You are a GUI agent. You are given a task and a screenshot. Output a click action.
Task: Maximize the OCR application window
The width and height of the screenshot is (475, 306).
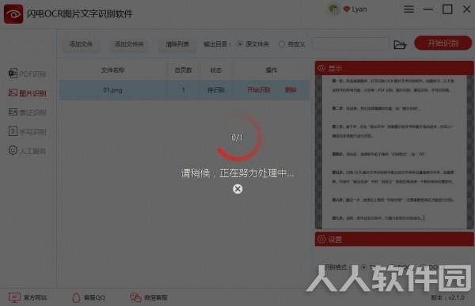coord(447,9)
